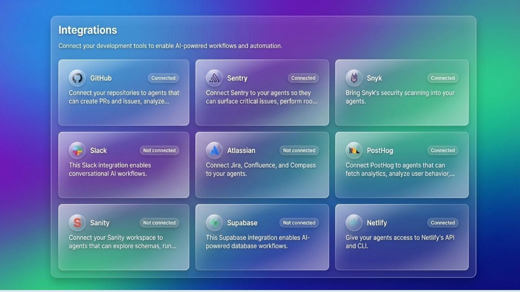Click the Integrations page heading
Viewport: 520px width, 292px height.
coord(88,30)
